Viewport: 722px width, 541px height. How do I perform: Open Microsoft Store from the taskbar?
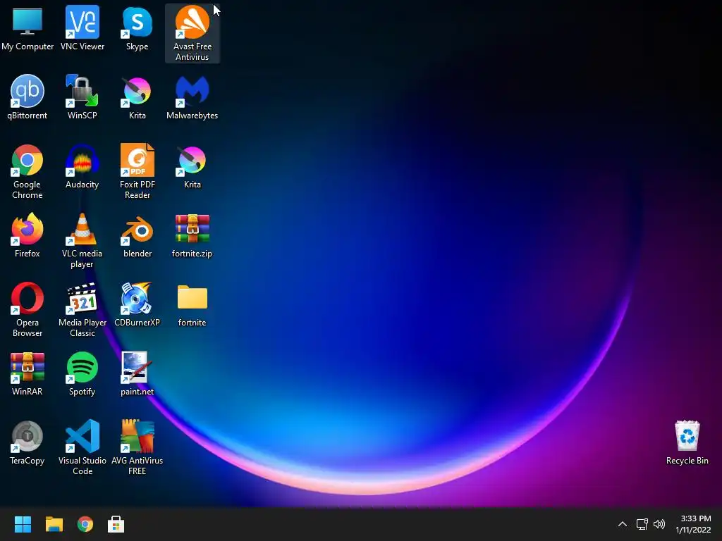pyautogui.click(x=116, y=524)
